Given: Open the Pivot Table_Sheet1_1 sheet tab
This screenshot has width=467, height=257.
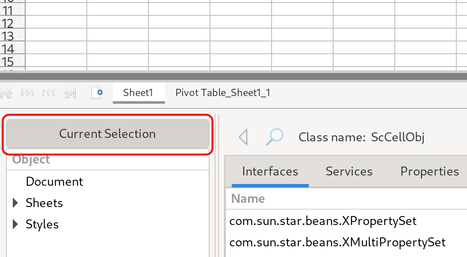Looking at the screenshot, I should [223, 93].
